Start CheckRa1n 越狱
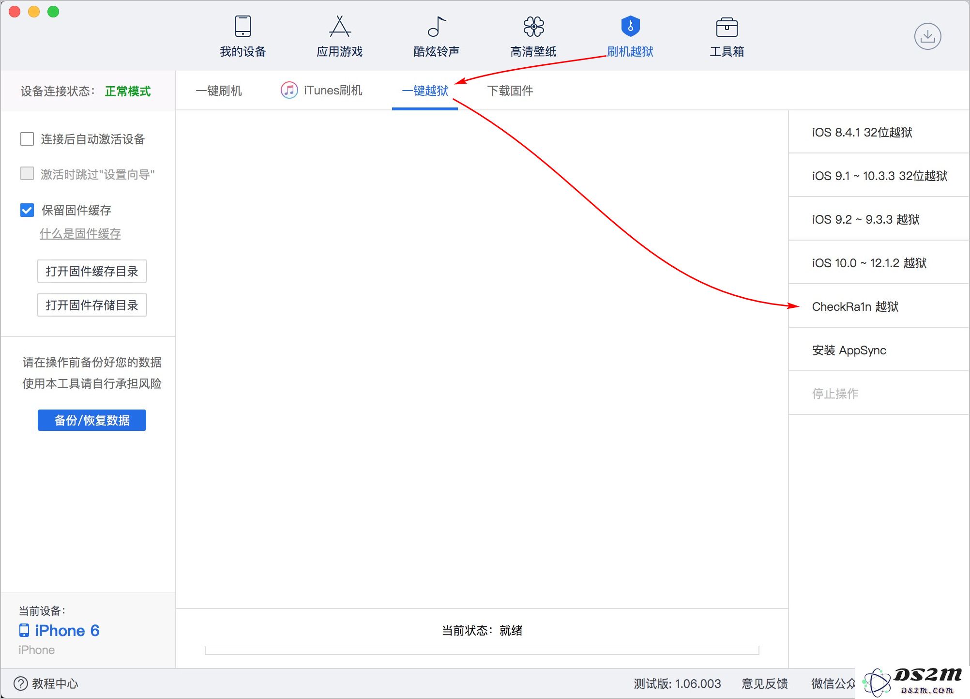This screenshot has height=699, width=970. (879, 306)
